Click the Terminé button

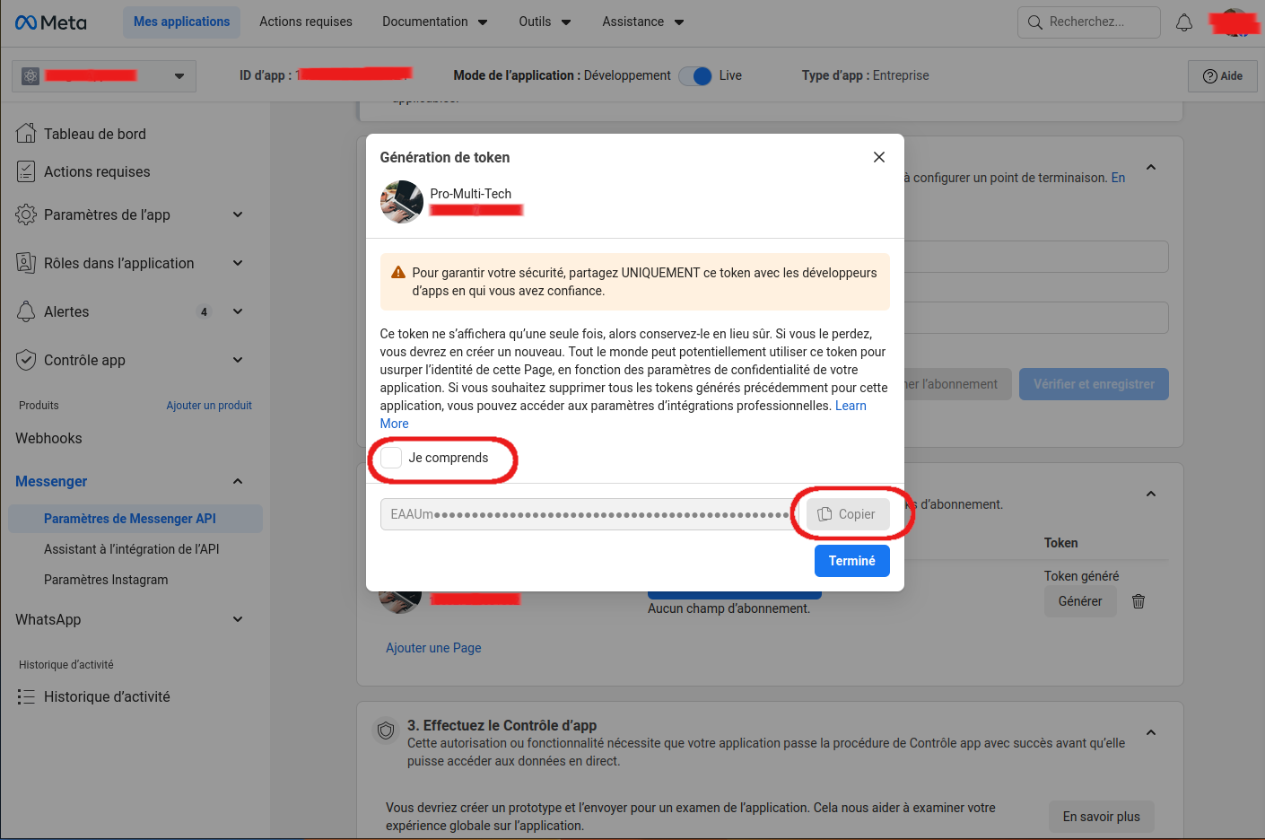click(x=852, y=561)
